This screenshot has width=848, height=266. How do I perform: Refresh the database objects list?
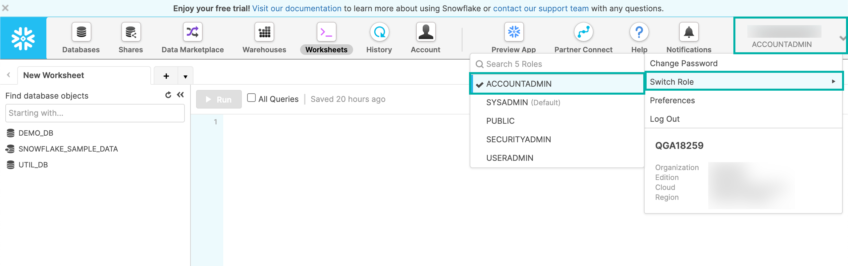click(x=168, y=95)
